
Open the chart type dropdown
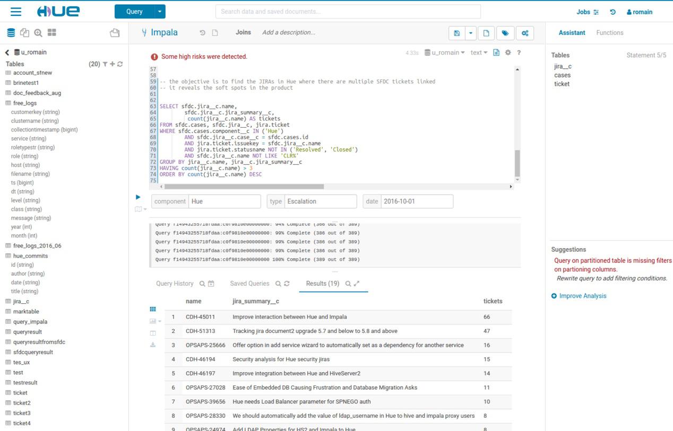point(156,321)
